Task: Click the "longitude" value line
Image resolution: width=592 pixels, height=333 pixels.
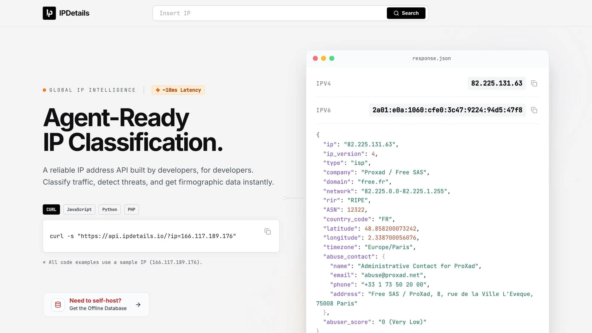Action: [x=371, y=238]
